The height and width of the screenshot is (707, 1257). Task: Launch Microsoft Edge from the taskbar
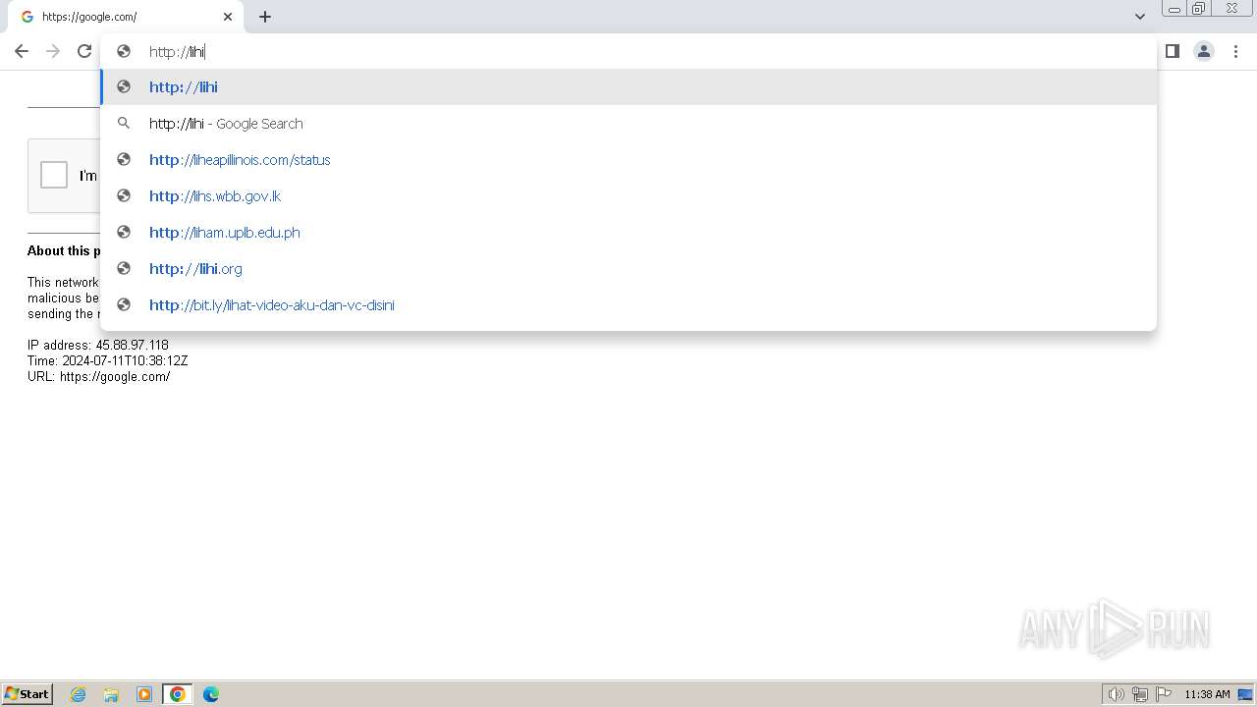[x=211, y=694]
